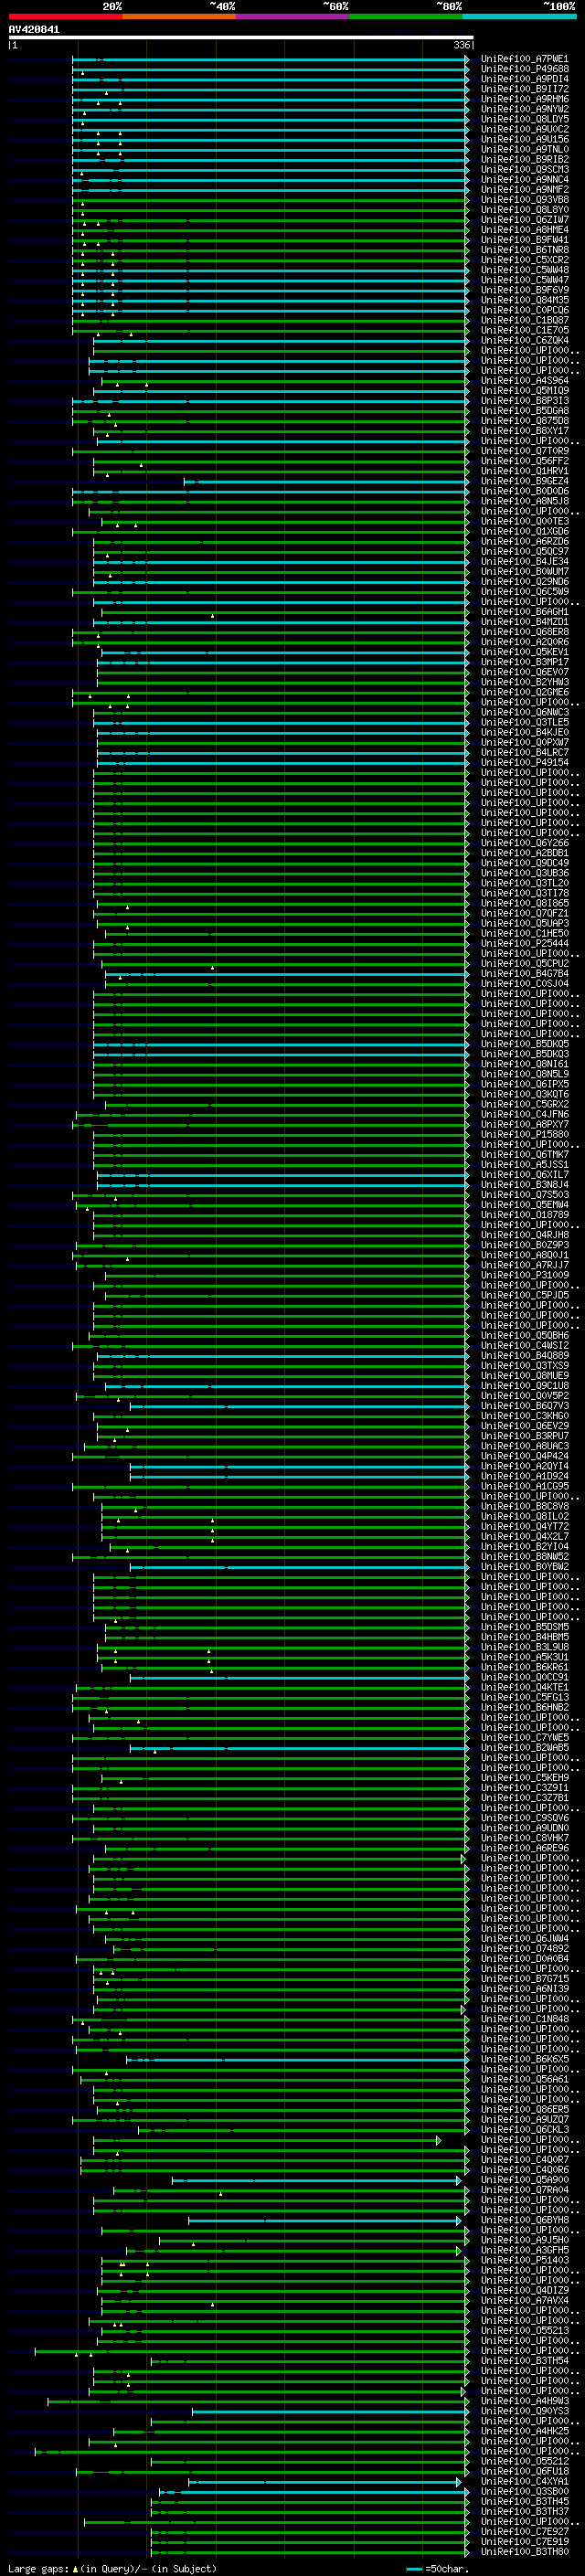Click label UniRef100_B9GEZ4
The width and height of the screenshot is (585, 2576).
pyautogui.click(x=524, y=481)
